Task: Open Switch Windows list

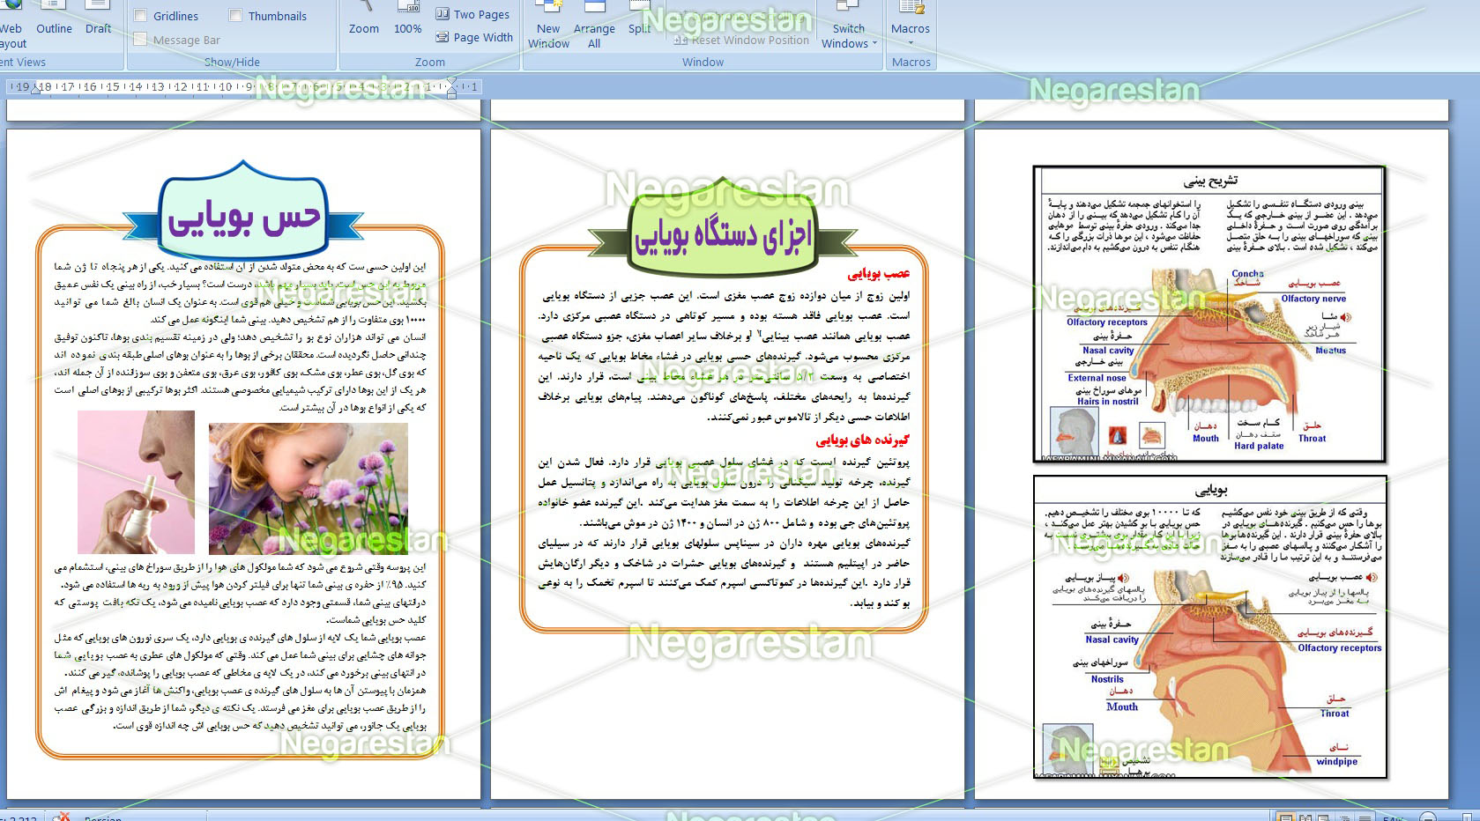Action: point(849,26)
